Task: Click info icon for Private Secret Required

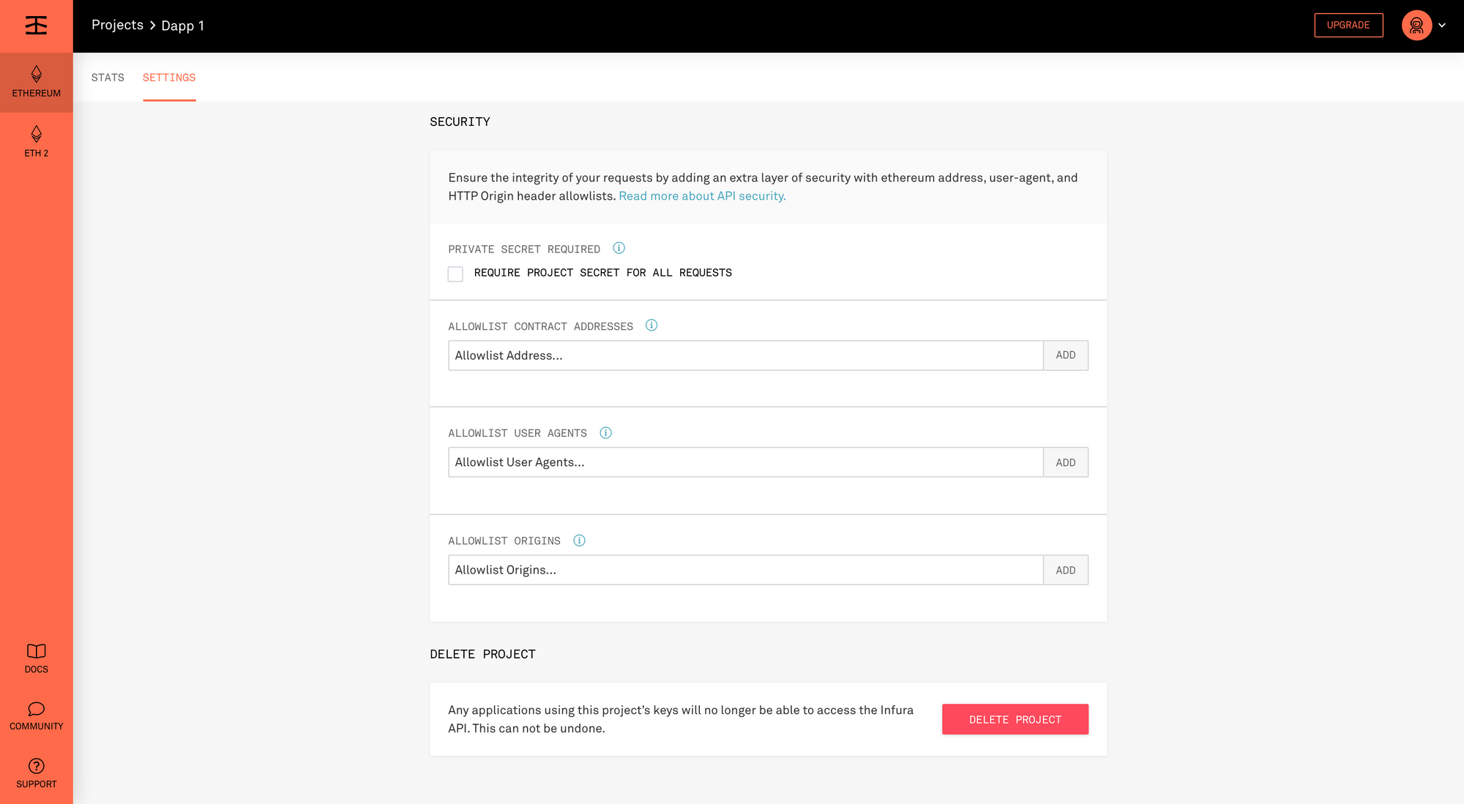Action: (x=619, y=248)
